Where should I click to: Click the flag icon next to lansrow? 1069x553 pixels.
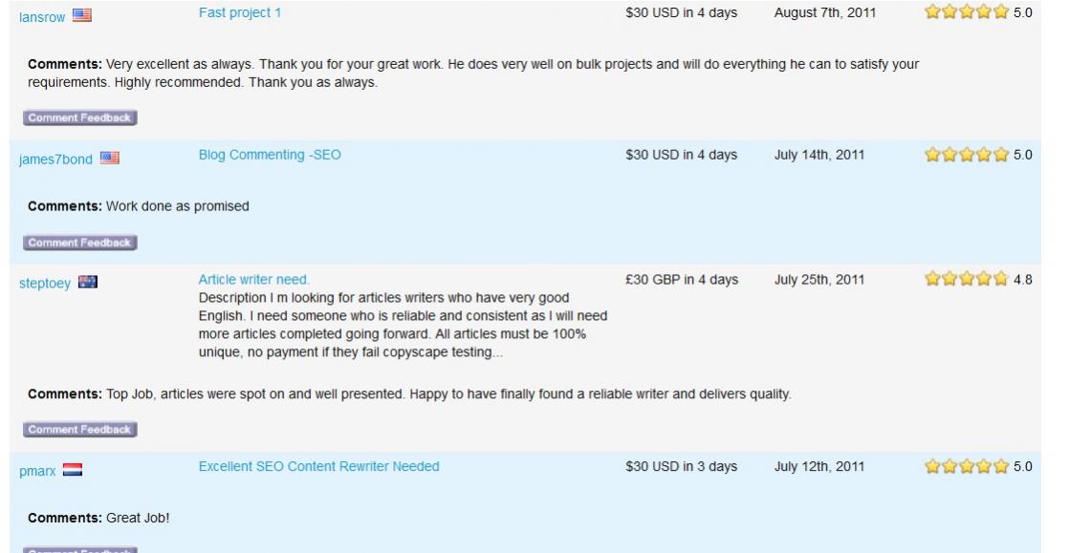tap(82, 15)
